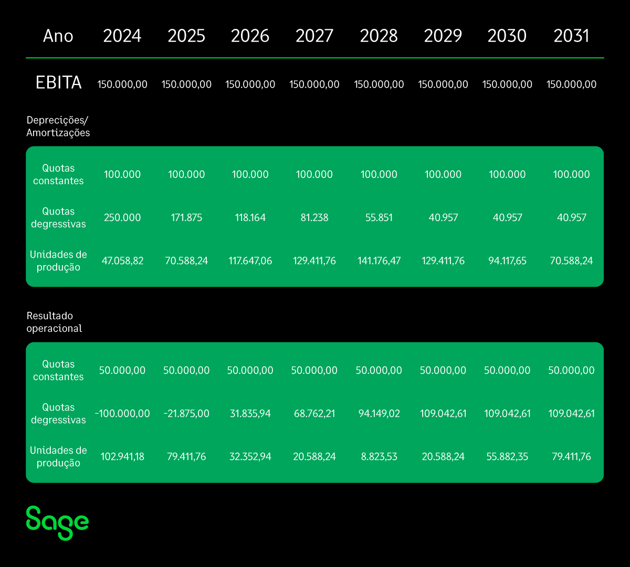Select the Ano header label
Screen dimensions: 630x567
pyautogui.click(x=58, y=36)
